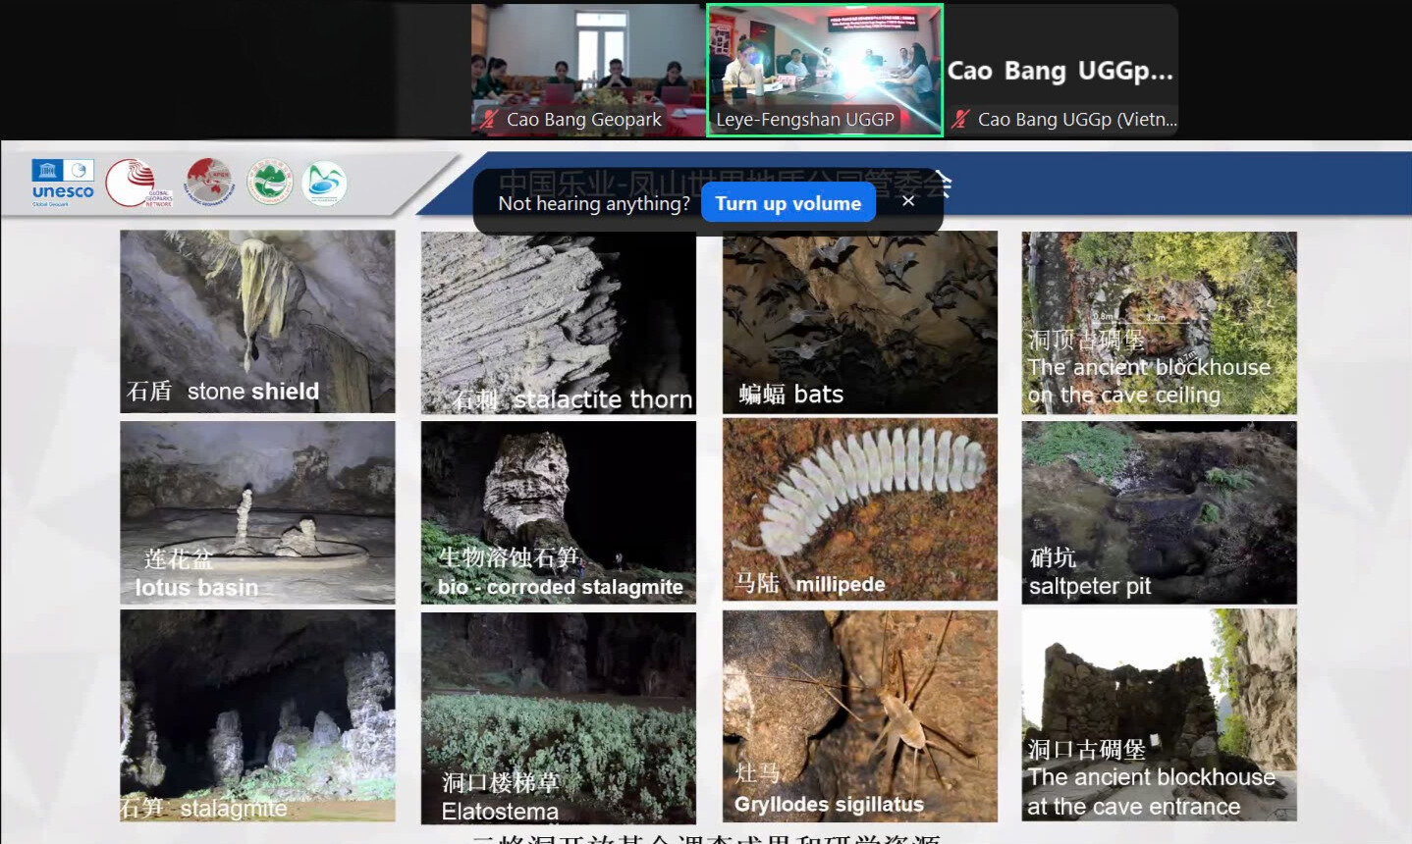Screen dimensions: 1412x844
Task: Click the Elatostema plants photo
Action: click(559, 717)
